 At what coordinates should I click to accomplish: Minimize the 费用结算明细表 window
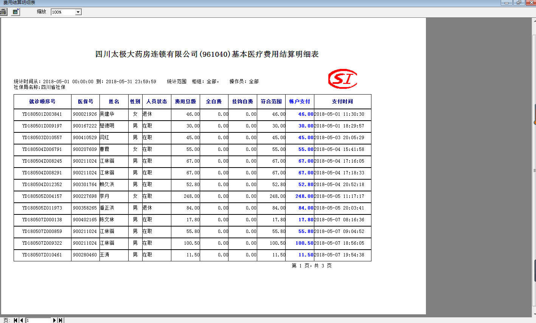coord(506,2)
